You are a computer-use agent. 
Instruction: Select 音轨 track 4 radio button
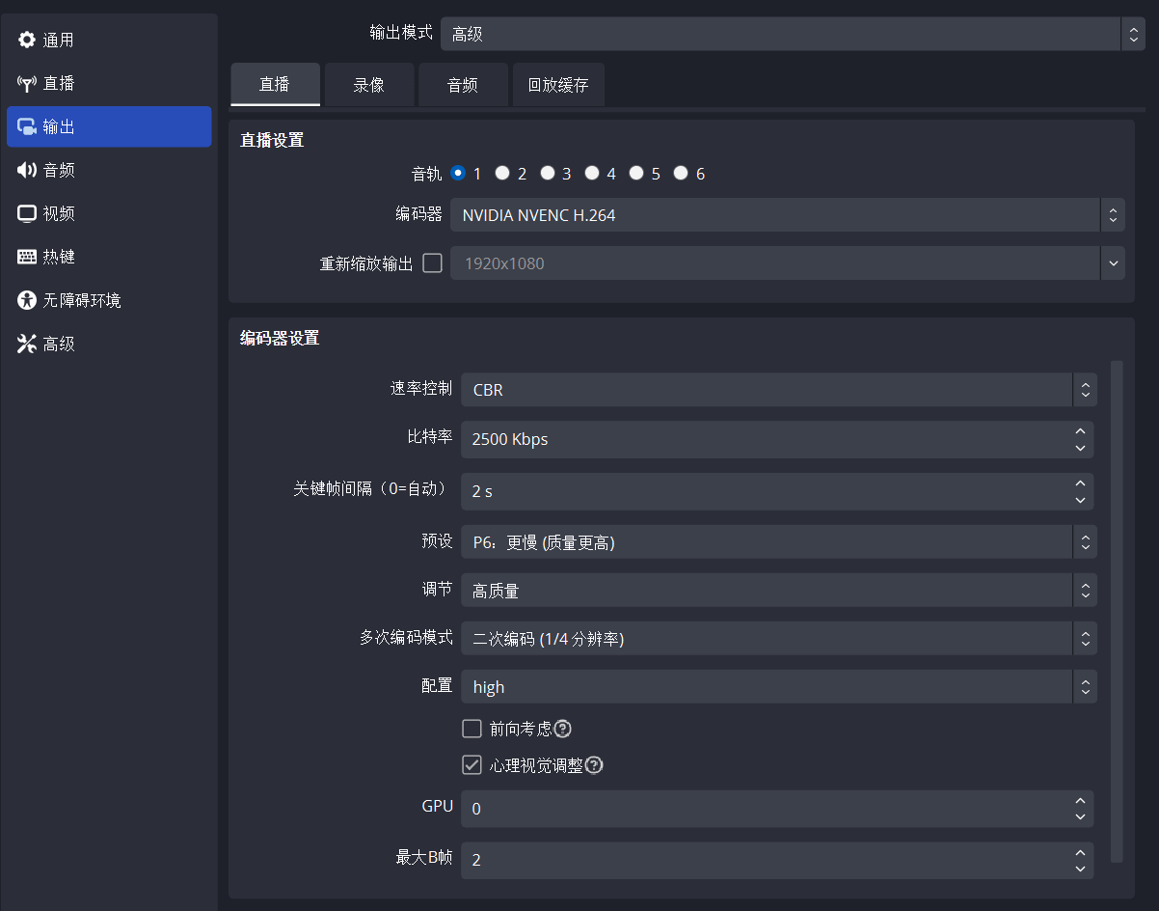click(x=592, y=174)
